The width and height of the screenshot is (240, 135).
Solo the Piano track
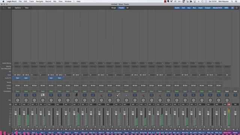pos(78,129)
